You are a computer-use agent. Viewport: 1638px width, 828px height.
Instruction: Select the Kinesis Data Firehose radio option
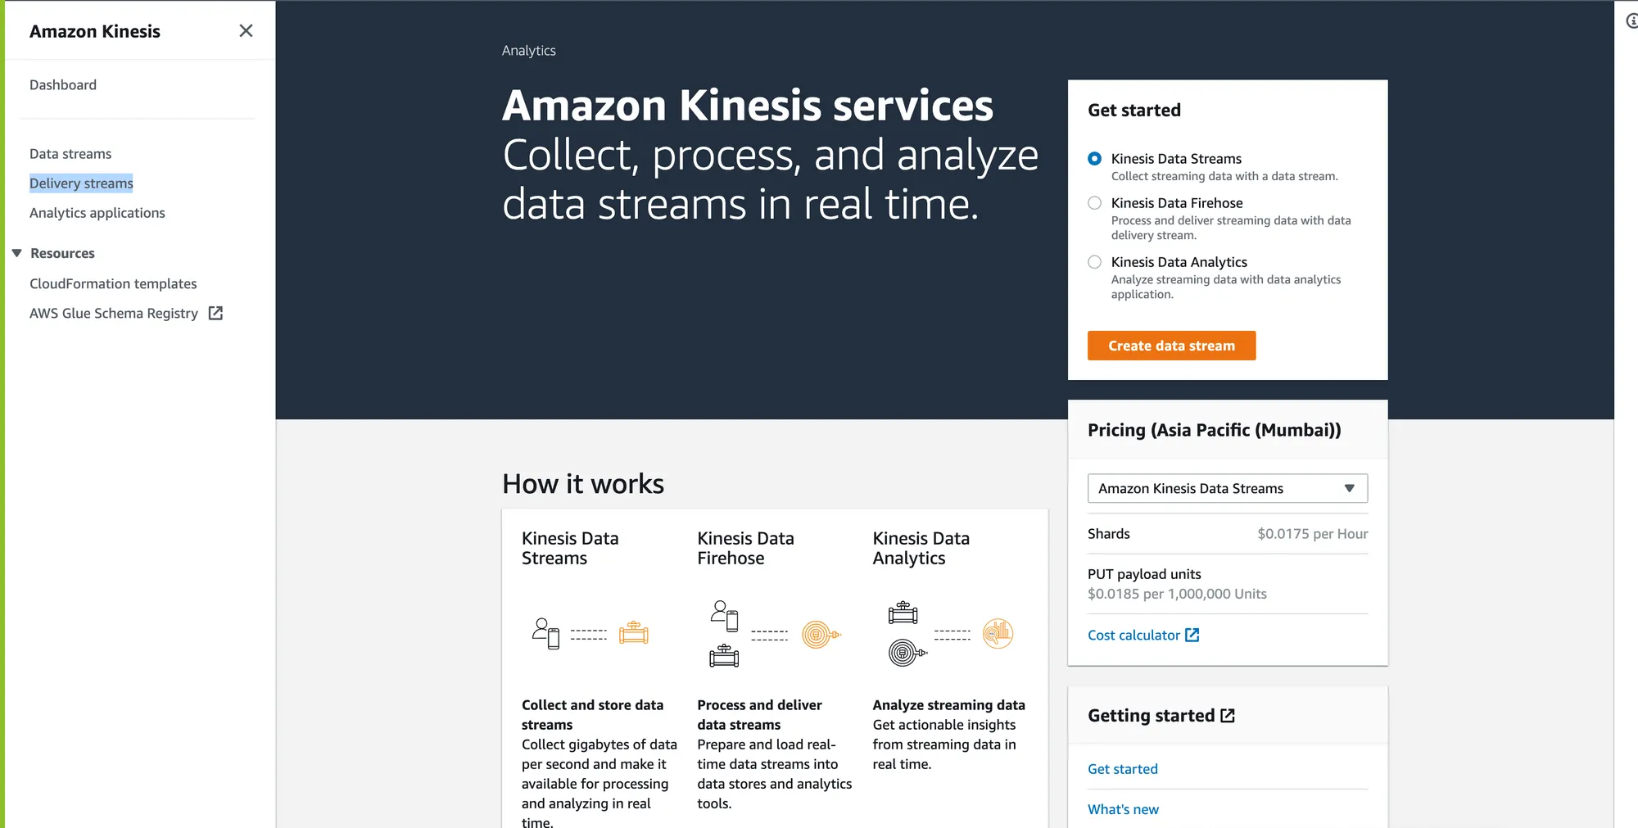(1094, 203)
